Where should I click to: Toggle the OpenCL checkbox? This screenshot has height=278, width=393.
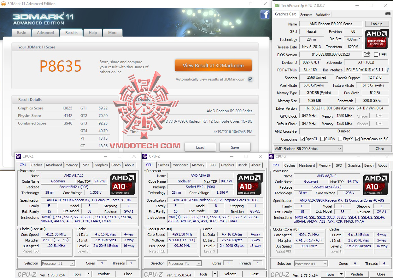(x=302, y=139)
